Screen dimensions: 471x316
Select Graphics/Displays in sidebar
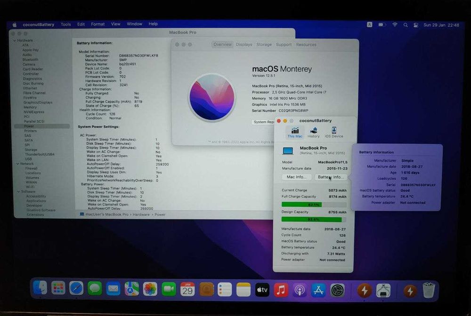[38, 102]
